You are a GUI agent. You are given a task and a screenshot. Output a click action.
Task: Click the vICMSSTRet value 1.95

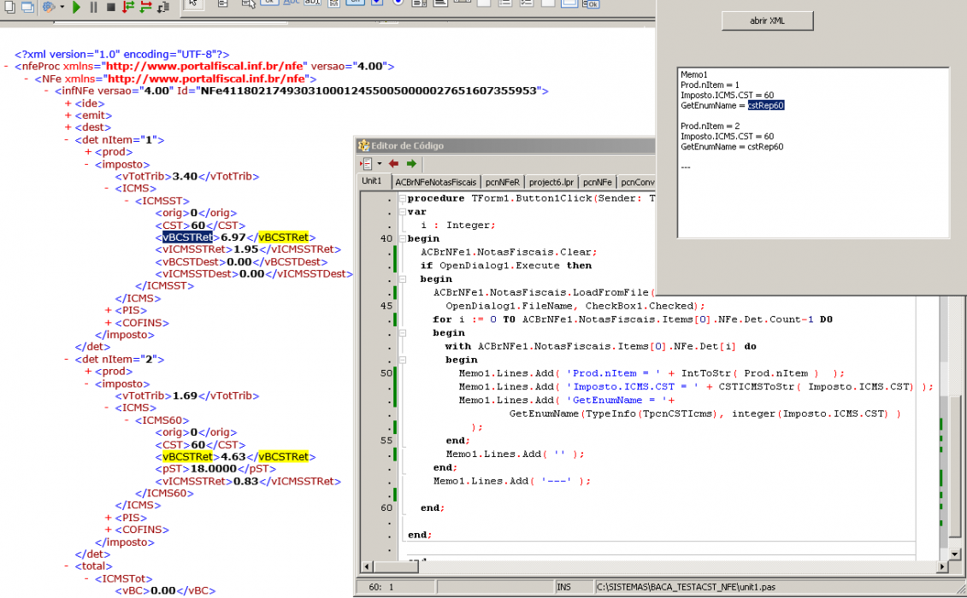245,249
